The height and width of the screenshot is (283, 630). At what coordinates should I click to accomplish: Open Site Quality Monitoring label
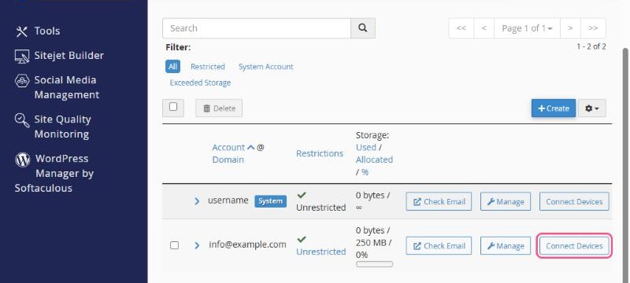(x=62, y=127)
